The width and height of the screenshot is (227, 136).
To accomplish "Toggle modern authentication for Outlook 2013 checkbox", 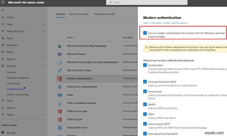I will (x=145, y=33).
